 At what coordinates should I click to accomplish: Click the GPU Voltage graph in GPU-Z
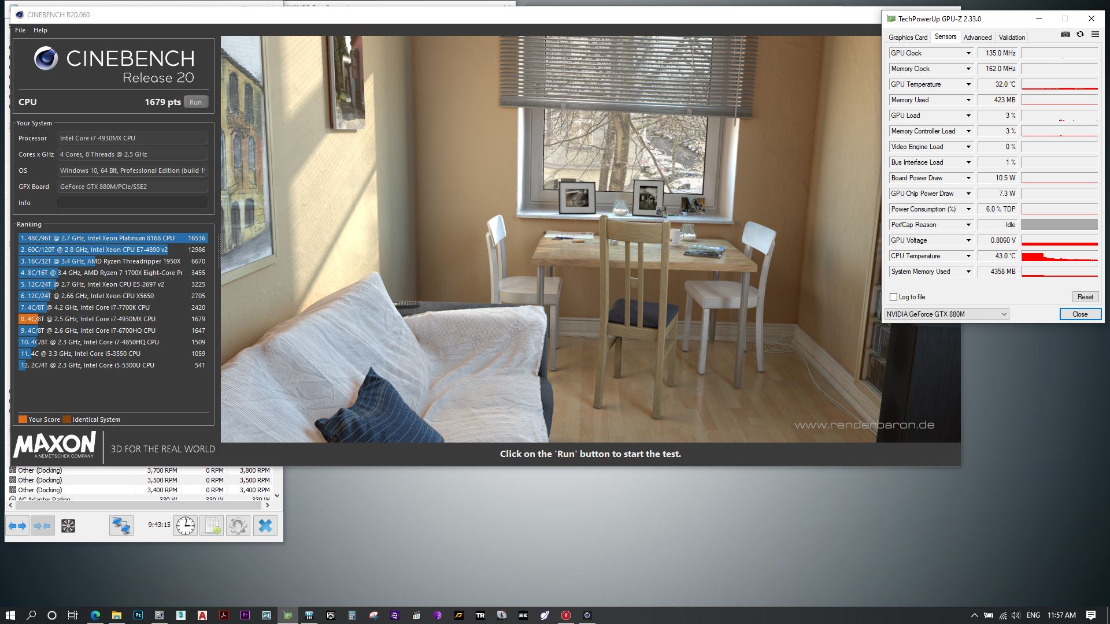(x=1059, y=240)
